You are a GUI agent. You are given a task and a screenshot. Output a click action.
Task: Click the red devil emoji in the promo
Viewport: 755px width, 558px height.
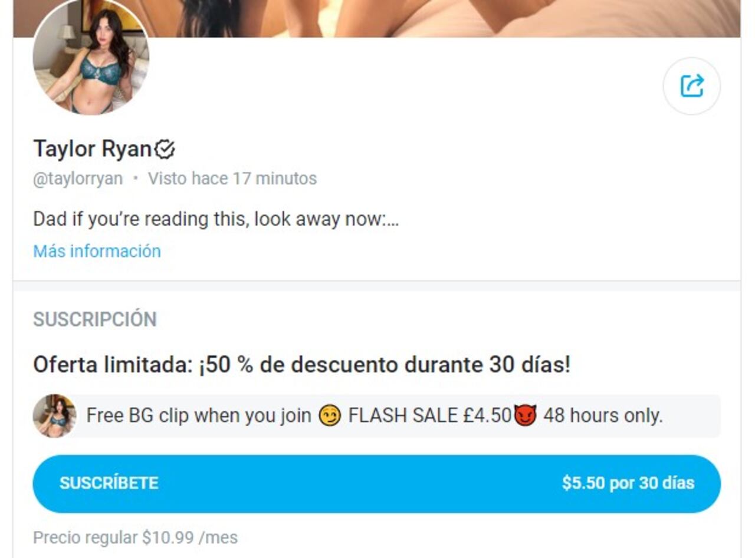pyautogui.click(x=525, y=417)
